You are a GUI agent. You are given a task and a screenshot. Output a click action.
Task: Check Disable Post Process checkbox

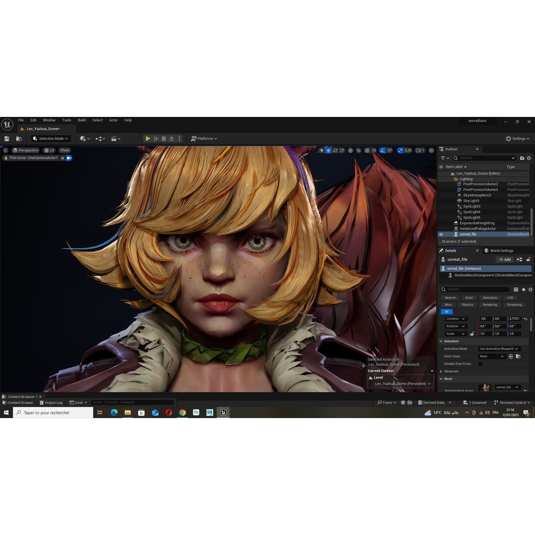click(x=481, y=364)
